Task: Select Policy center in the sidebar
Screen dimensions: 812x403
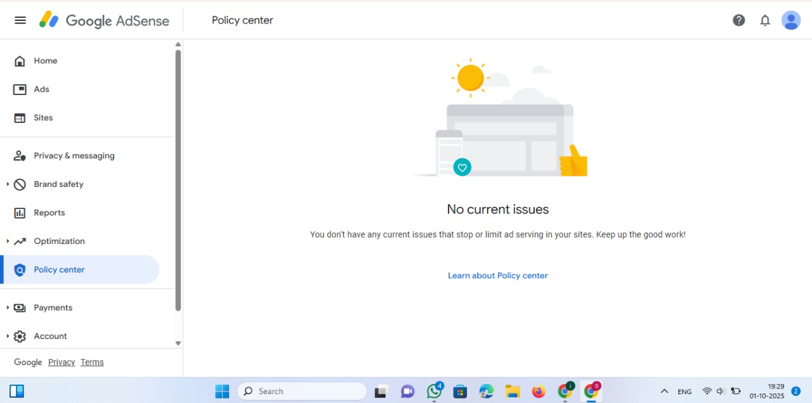Action: 59,270
